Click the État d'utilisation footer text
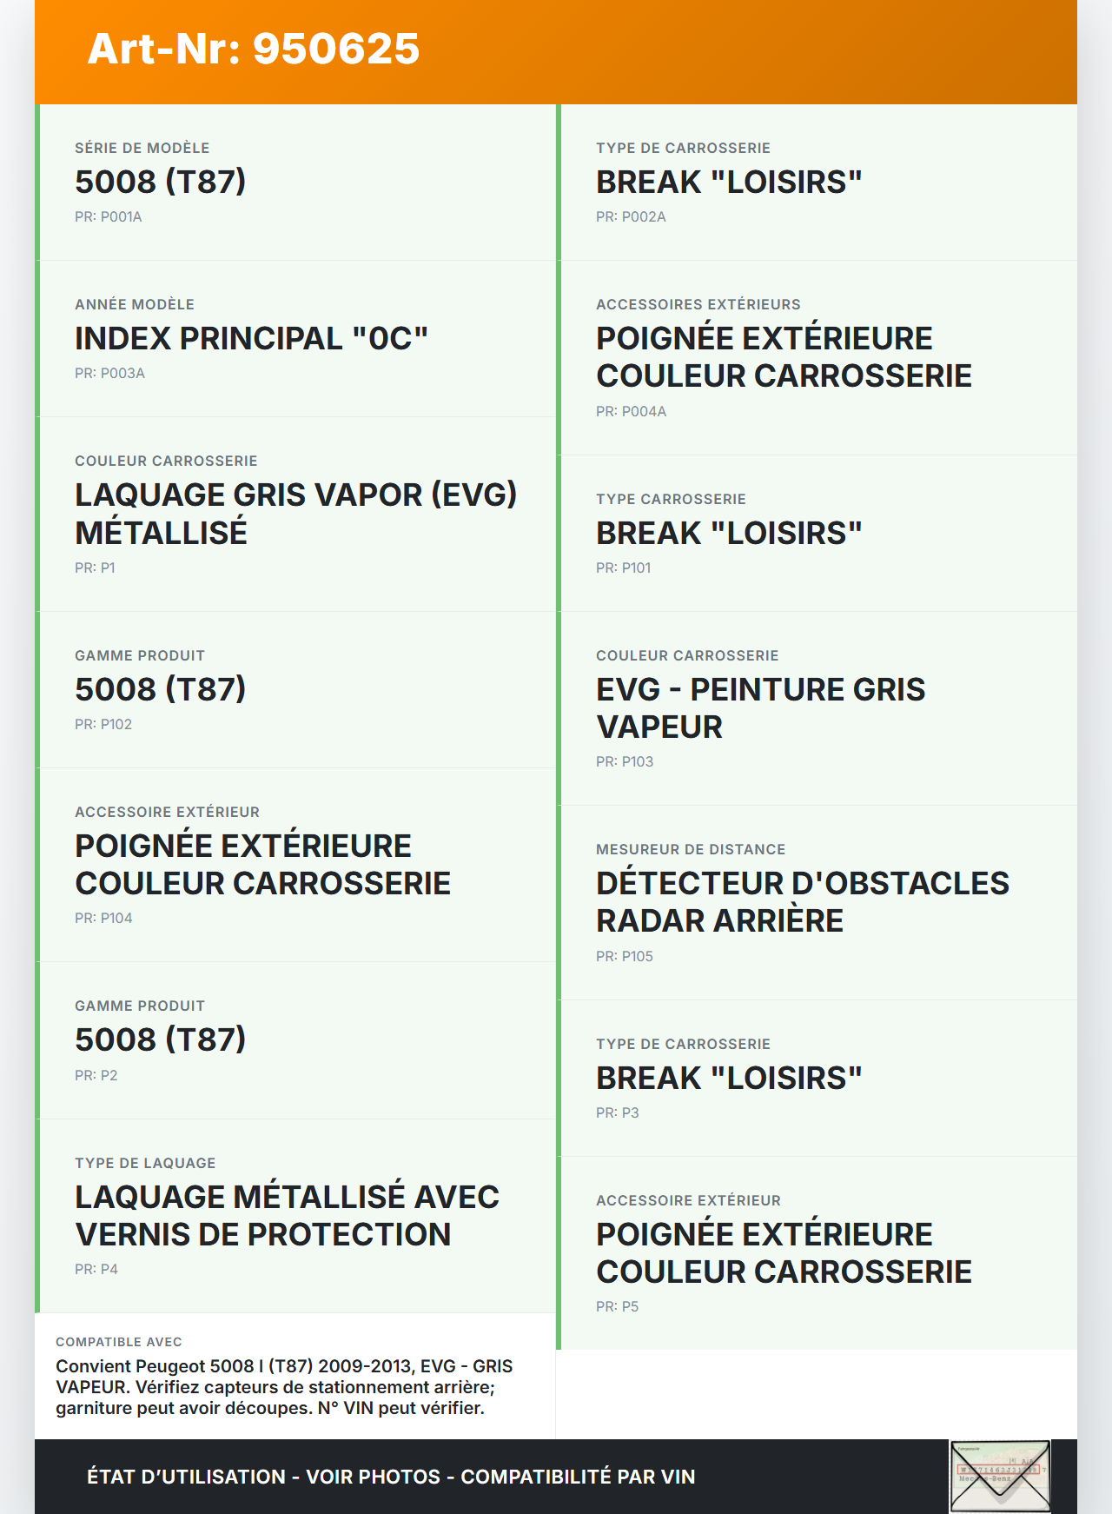This screenshot has height=1514, width=1112. 391,1477
